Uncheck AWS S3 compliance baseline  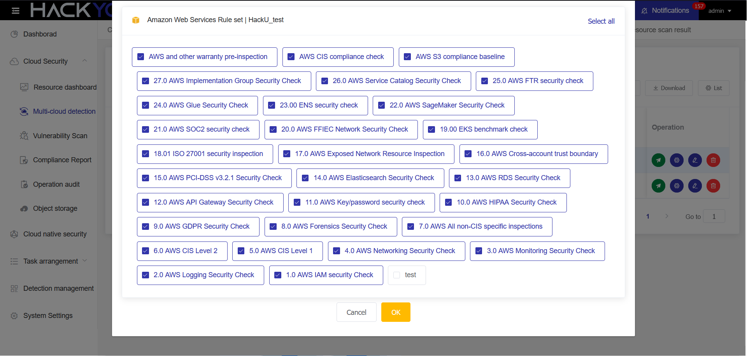(x=407, y=57)
